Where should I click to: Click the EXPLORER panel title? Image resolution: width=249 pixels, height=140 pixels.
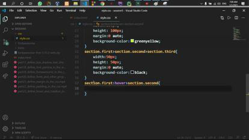coord(20,18)
